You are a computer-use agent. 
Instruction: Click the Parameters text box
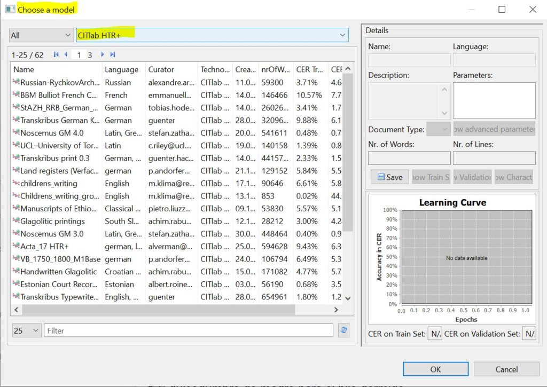494,100
